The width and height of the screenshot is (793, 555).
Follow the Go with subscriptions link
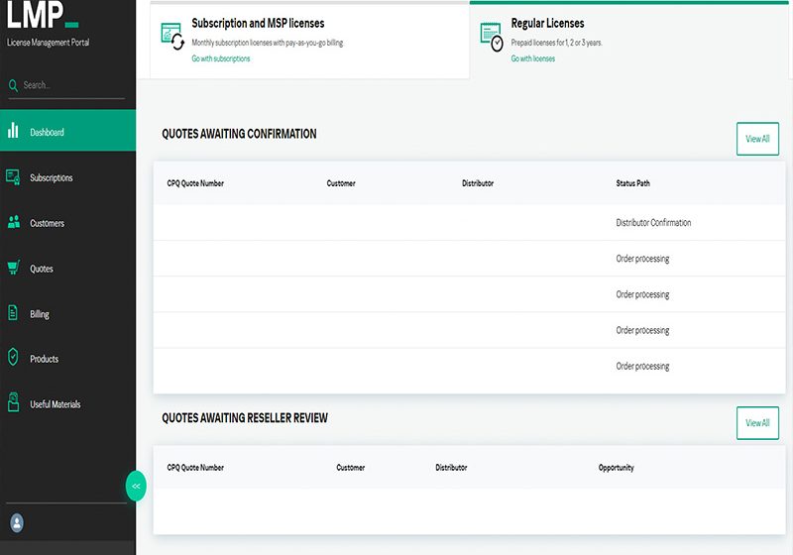click(x=220, y=58)
